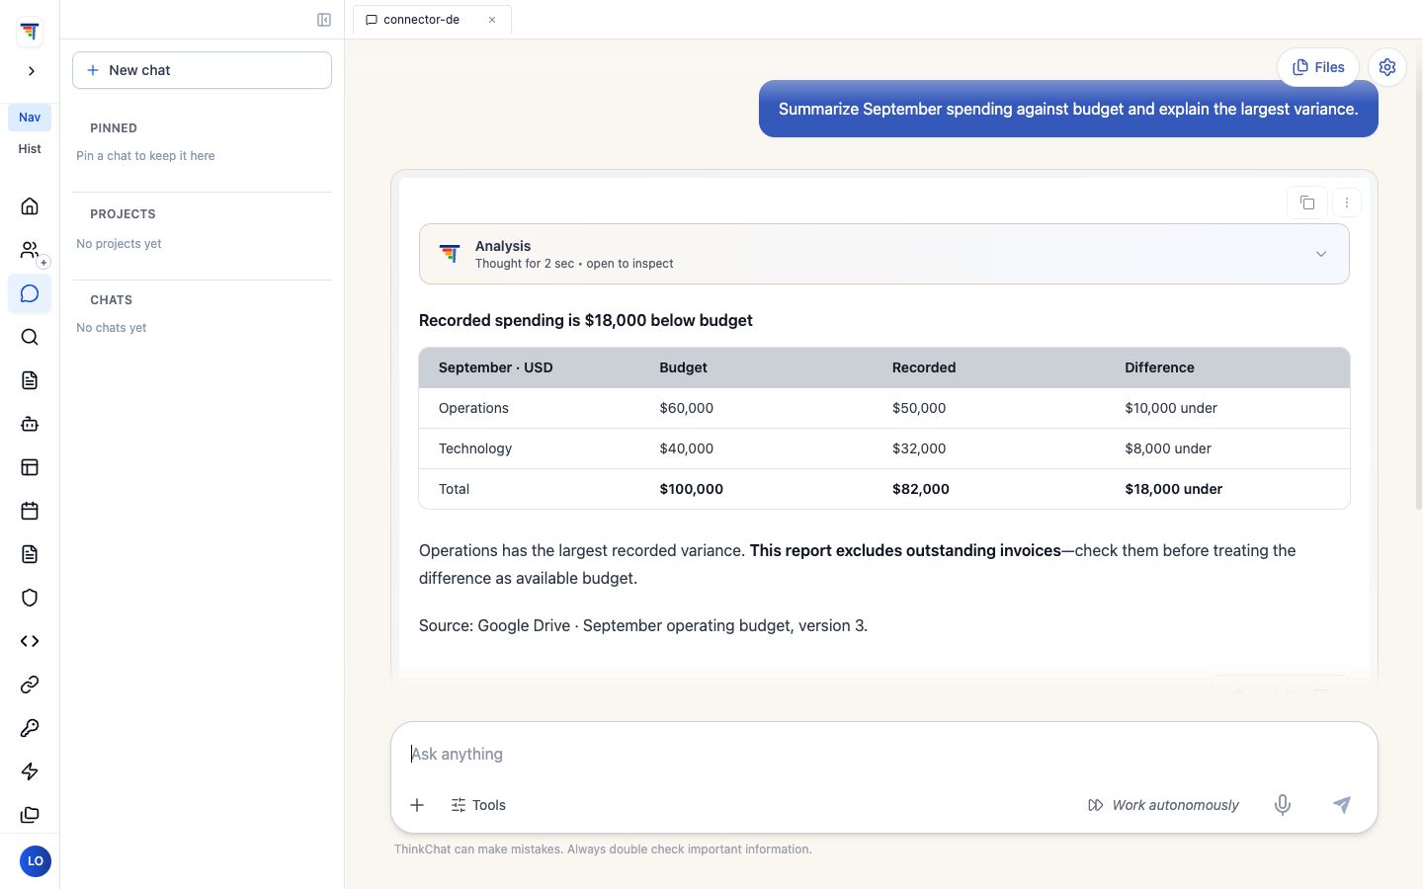Toggle Work autonomously mode

[1163, 805]
